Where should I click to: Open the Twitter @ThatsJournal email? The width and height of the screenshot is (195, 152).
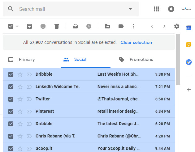[89, 99]
